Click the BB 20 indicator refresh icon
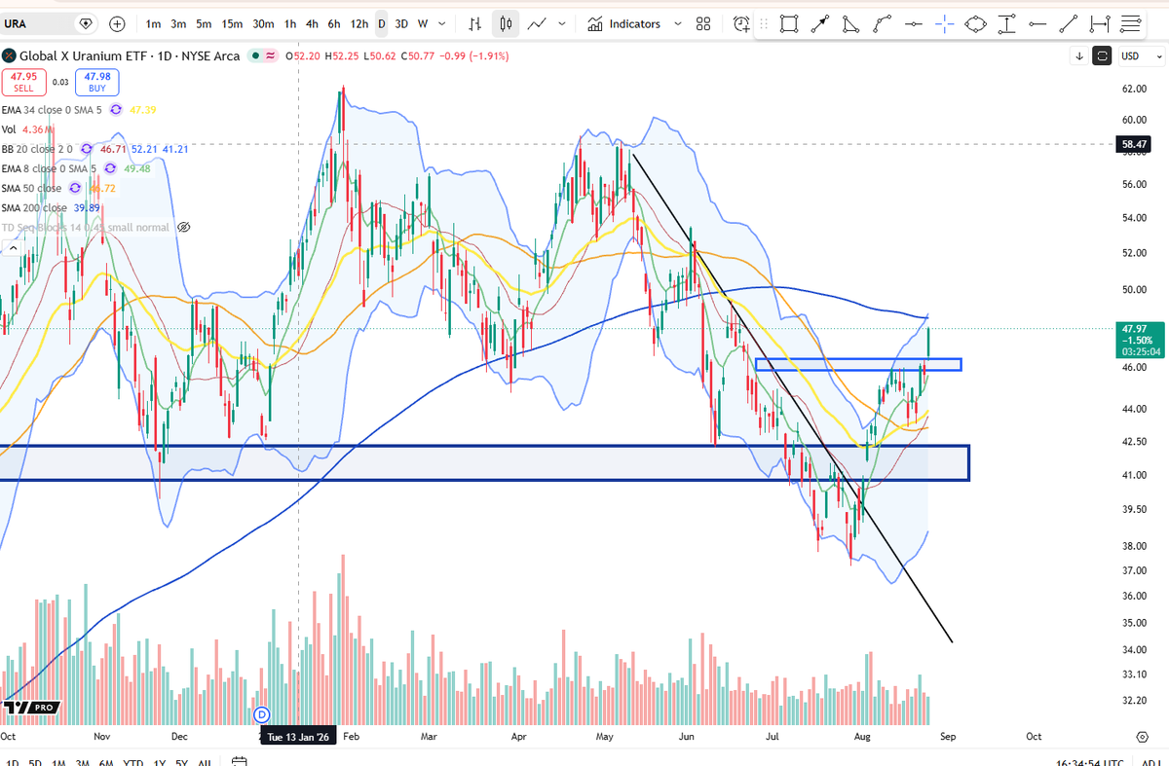The width and height of the screenshot is (1169, 766). click(85, 149)
